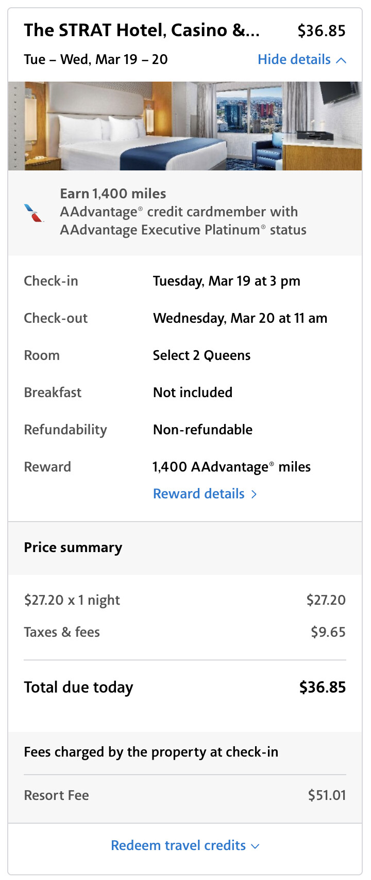Screen dimensions: 371x880
Task: Click the Select 2 Queens room type
Action: click(x=201, y=355)
